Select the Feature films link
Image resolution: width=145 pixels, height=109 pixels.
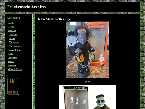(13, 34)
